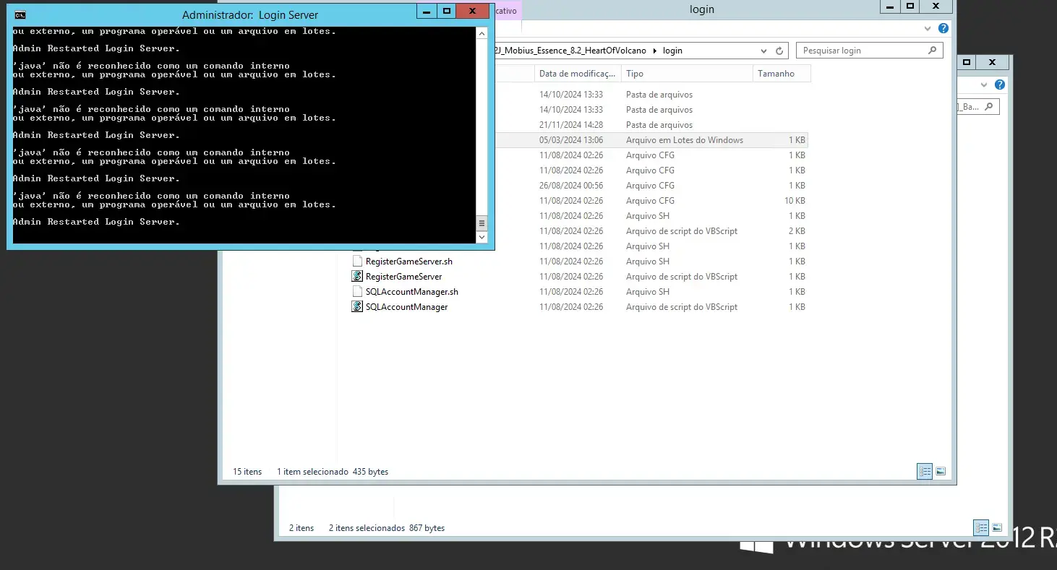This screenshot has height=570, width=1057.
Task: Click the search magnifier in Pesquisar login box
Action: click(933, 51)
